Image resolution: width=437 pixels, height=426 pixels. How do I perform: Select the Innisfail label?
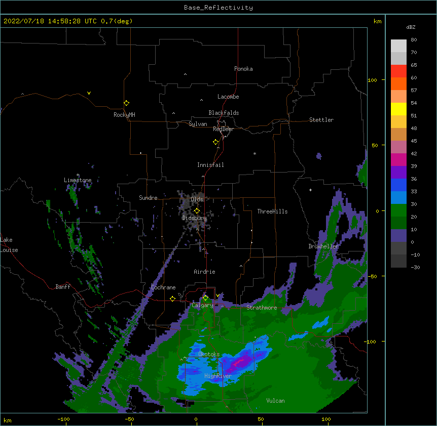click(210, 165)
